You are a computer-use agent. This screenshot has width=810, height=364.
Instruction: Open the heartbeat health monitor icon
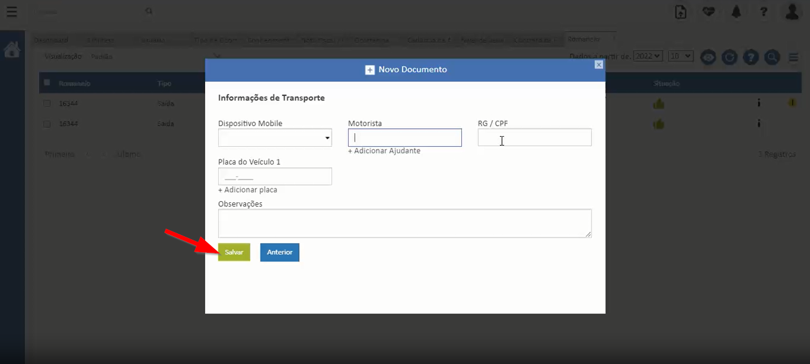[x=709, y=12]
